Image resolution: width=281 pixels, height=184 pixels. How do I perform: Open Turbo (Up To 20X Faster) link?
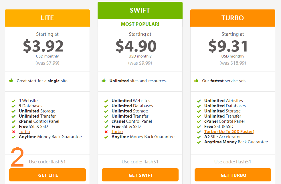[x=229, y=132]
